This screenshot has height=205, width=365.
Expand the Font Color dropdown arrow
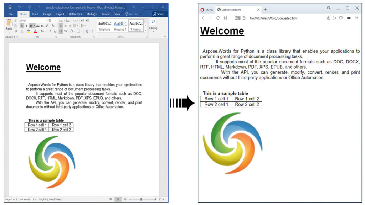pyautogui.click(x=38, y=31)
